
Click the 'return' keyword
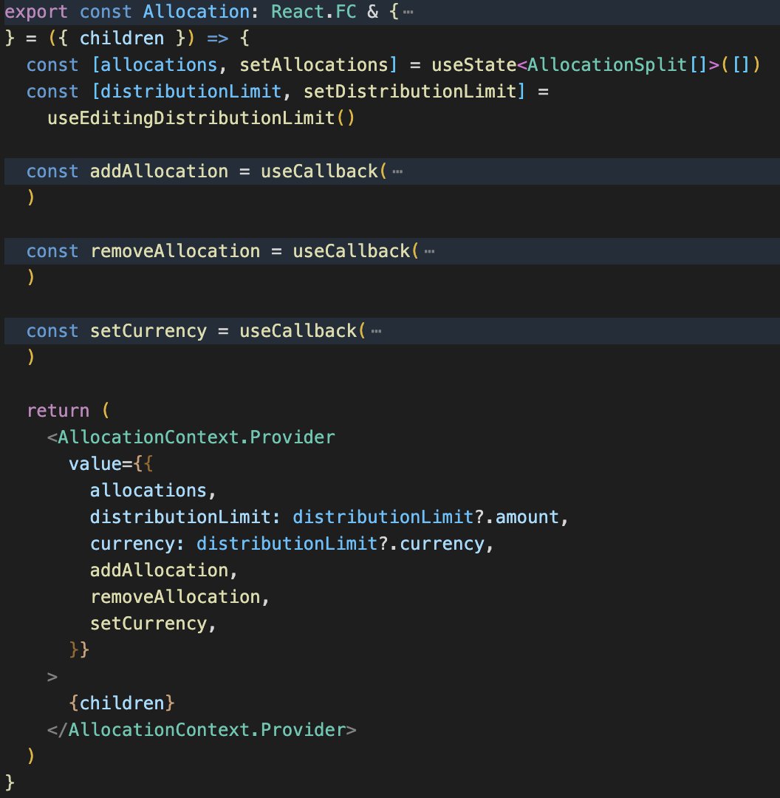tap(58, 411)
